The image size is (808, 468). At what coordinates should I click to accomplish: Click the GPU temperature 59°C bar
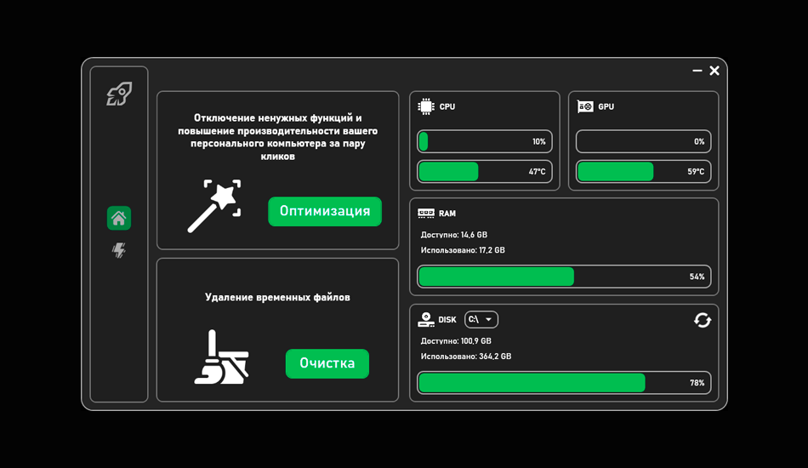coord(643,172)
